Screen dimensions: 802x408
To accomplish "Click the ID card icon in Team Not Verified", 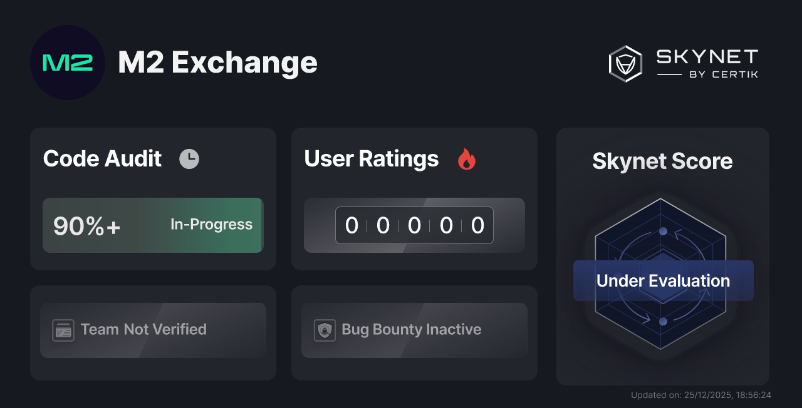I will [63, 330].
